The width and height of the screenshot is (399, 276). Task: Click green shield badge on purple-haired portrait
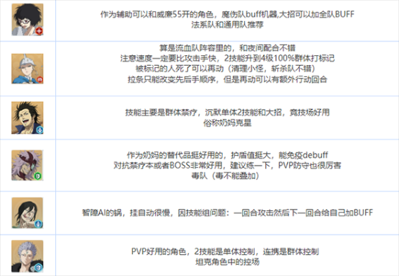point(38,176)
